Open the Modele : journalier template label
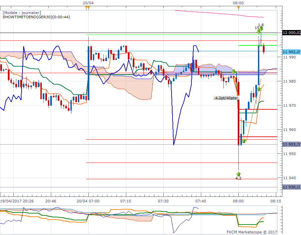The width and height of the screenshot is (301, 235). (x=22, y=13)
